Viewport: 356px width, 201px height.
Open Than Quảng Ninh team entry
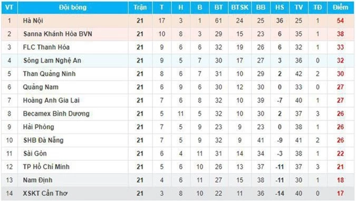point(49,74)
